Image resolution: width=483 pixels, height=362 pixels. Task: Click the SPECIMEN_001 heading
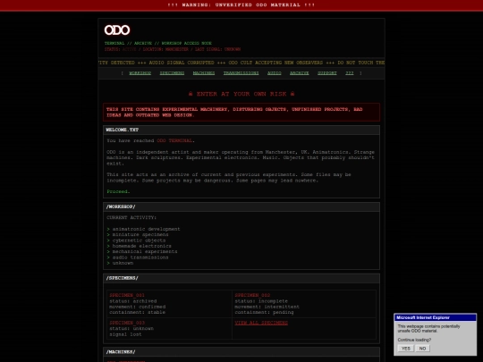coord(127,295)
